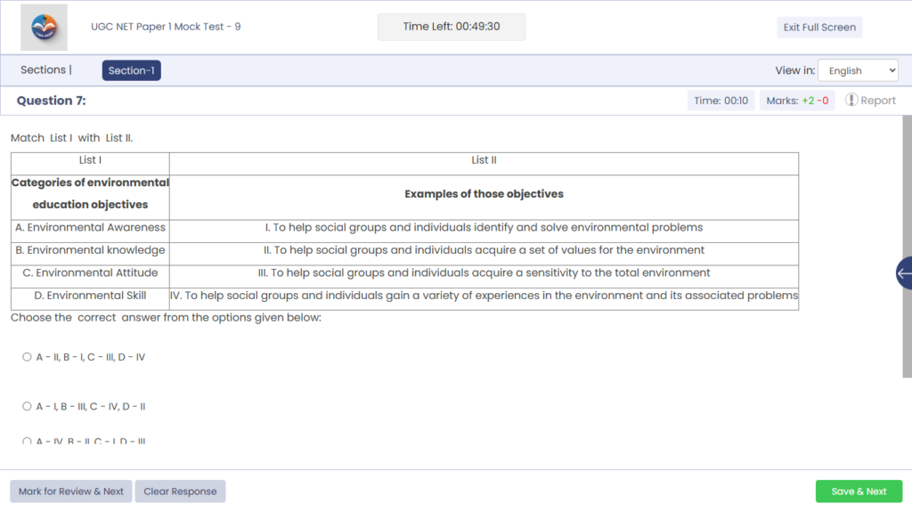
Task: Pick the partially visible third answer option
Action: (x=27, y=441)
